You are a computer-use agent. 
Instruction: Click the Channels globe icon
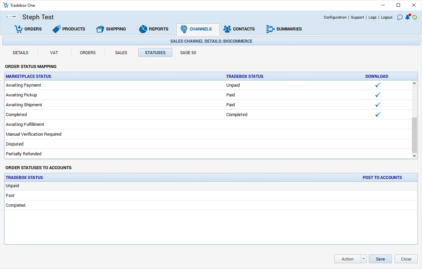pos(184,29)
